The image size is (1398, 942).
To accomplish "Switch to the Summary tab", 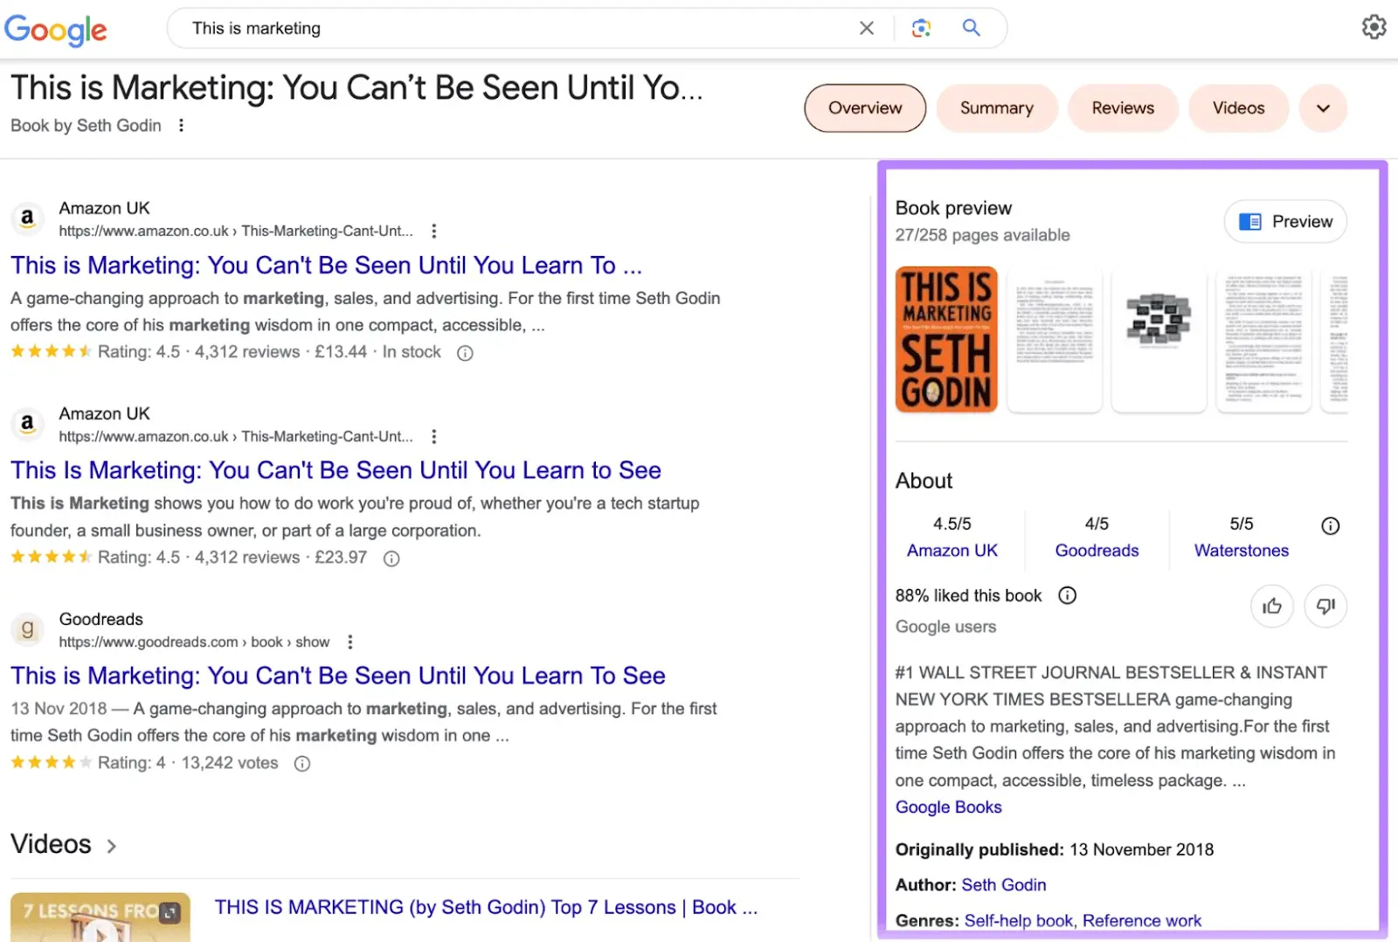I will click(x=996, y=108).
